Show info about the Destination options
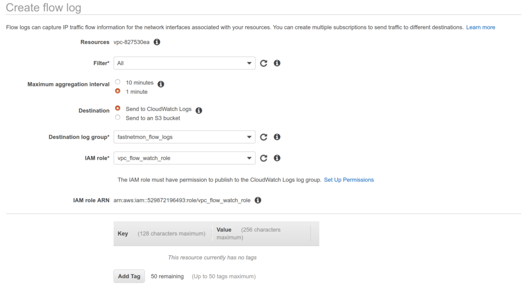This screenshot has height=288, width=527. [199, 111]
